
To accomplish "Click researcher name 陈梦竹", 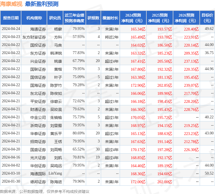I will (x=56, y=85).
